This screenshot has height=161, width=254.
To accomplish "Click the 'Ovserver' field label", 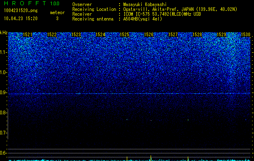I will 82,4.
